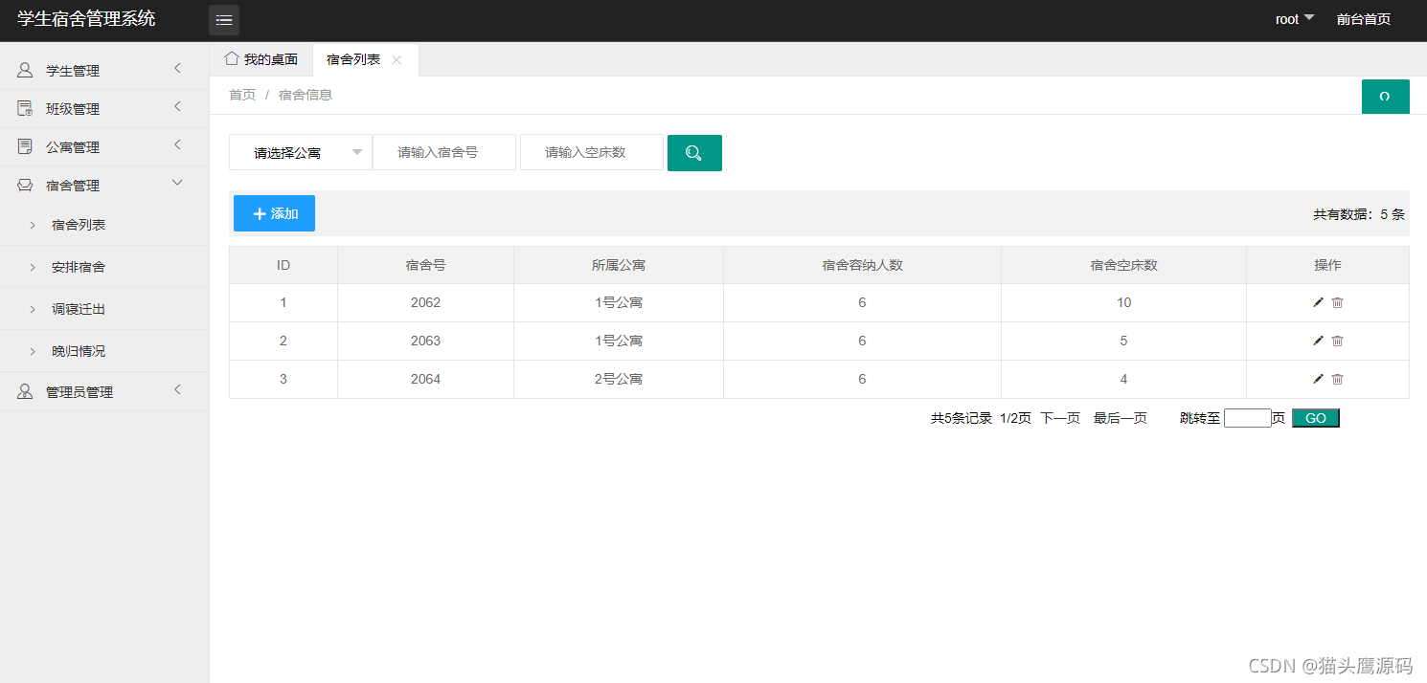Expand the 学生管理 menu chevron
1427x683 pixels.
(177, 68)
